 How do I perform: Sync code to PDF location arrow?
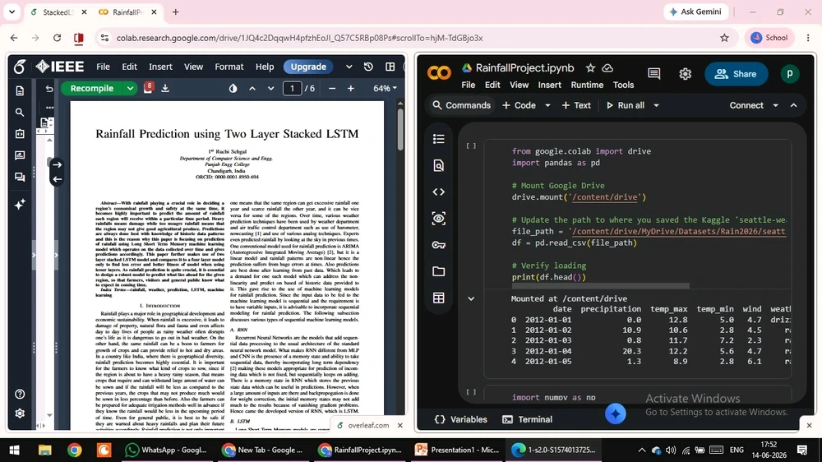(x=58, y=164)
